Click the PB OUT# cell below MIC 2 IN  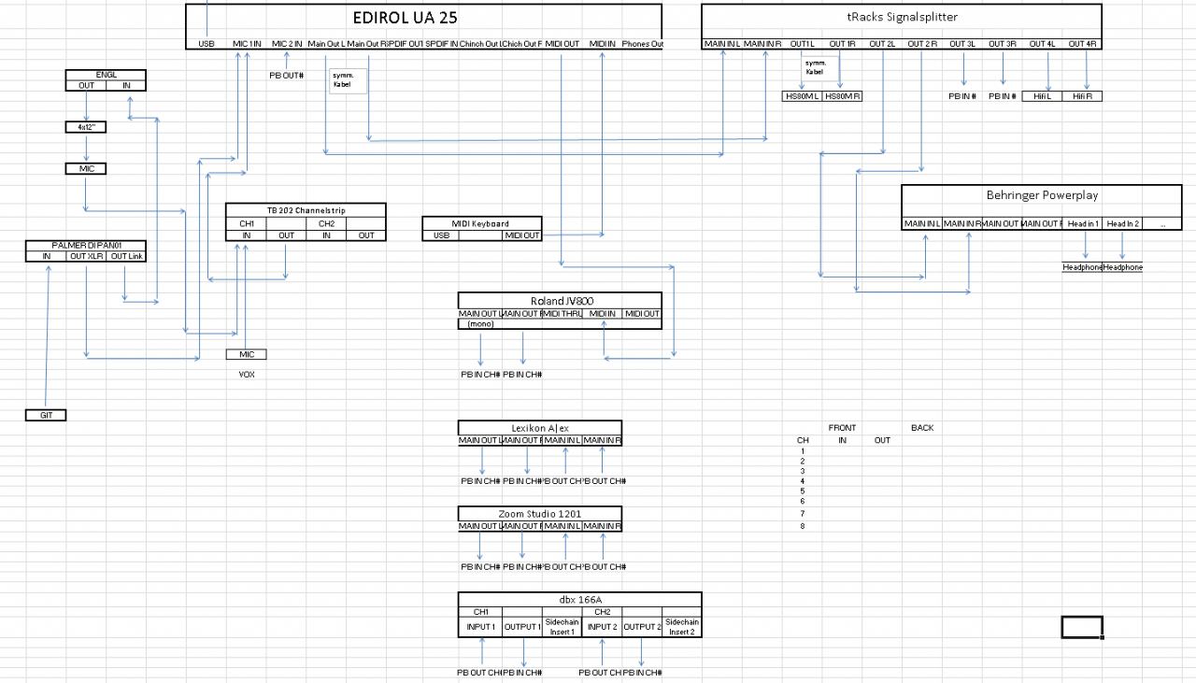click(287, 75)
